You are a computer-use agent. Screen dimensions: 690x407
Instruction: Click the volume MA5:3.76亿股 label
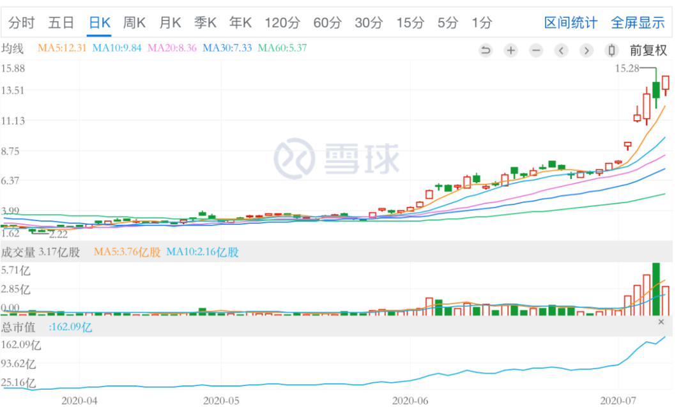click(x=126, y=252)
